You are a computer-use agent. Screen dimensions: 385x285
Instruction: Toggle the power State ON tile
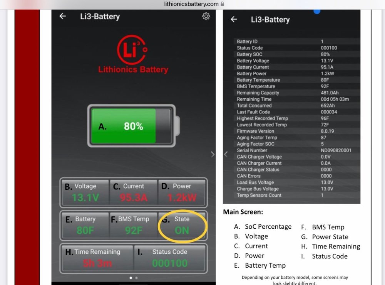182,225
